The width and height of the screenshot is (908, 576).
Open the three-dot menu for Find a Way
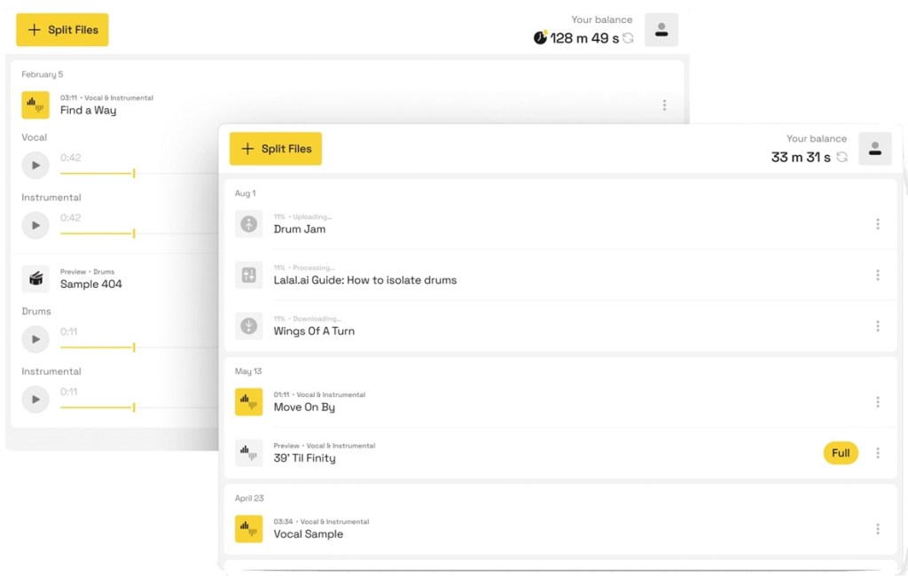pyautogui.click(x=664, y=105)
